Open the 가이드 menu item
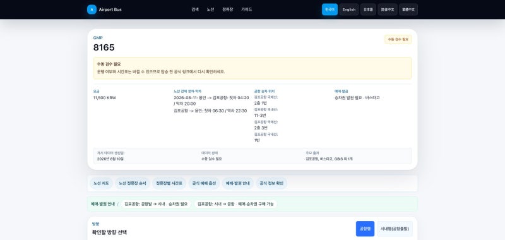This screenshot has height=240, width=505. pos(246,9)
